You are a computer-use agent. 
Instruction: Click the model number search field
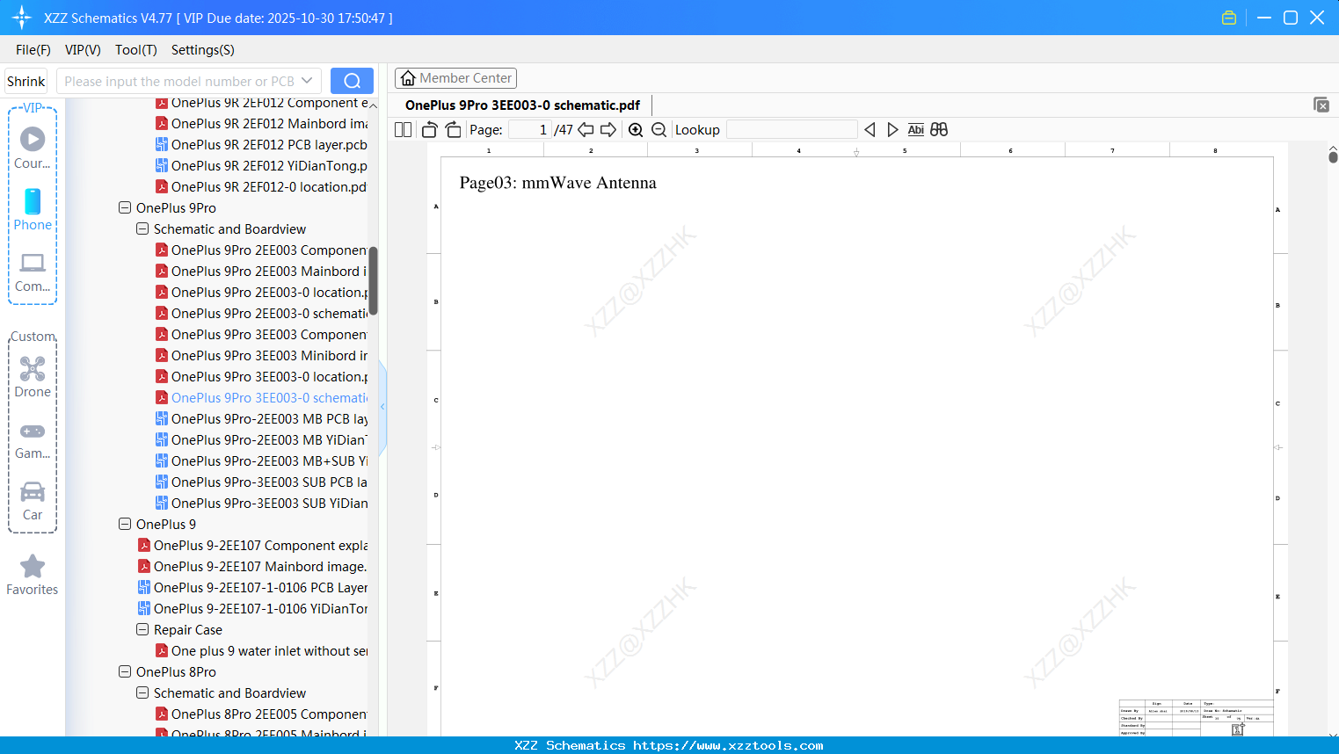179,81
